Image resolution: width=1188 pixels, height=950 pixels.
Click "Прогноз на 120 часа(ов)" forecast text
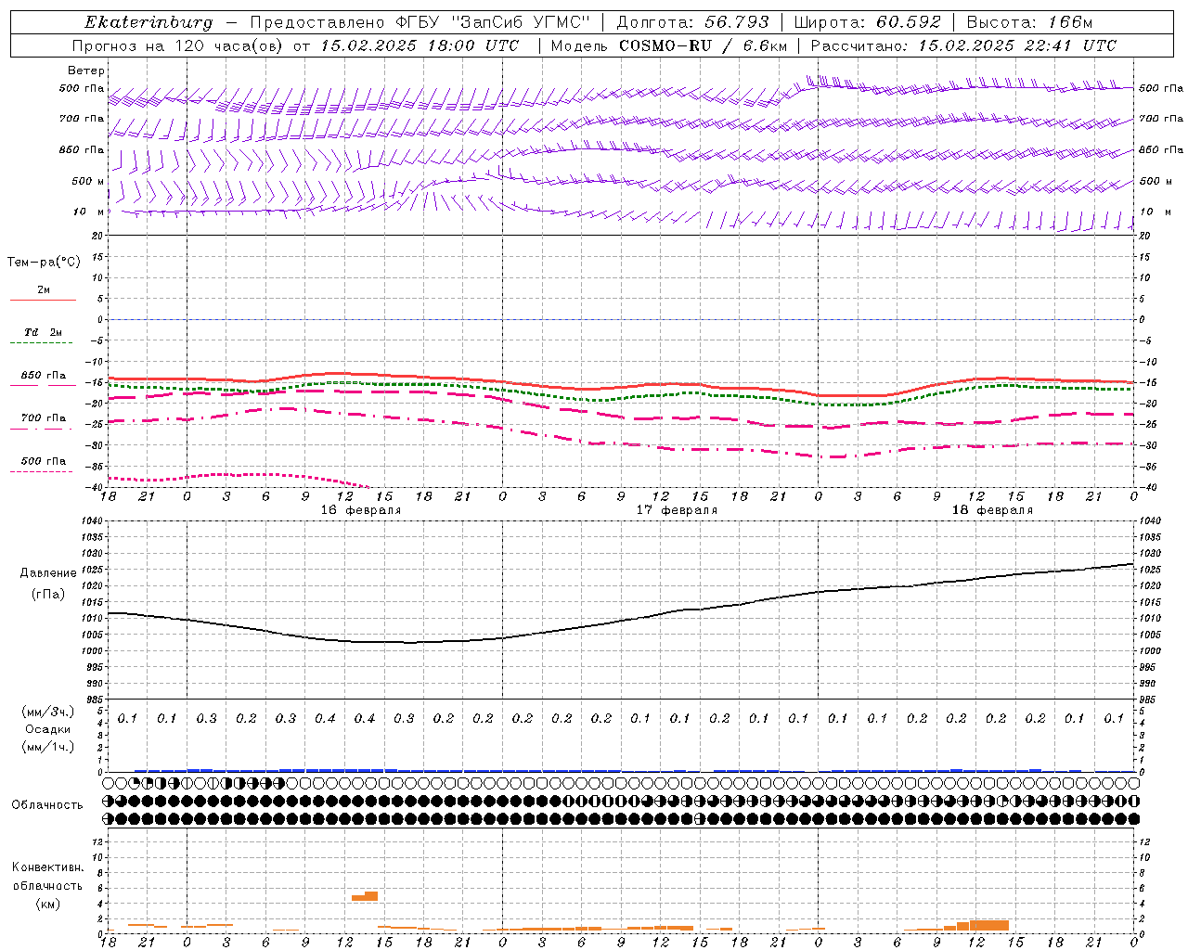(x=179, y=45)
